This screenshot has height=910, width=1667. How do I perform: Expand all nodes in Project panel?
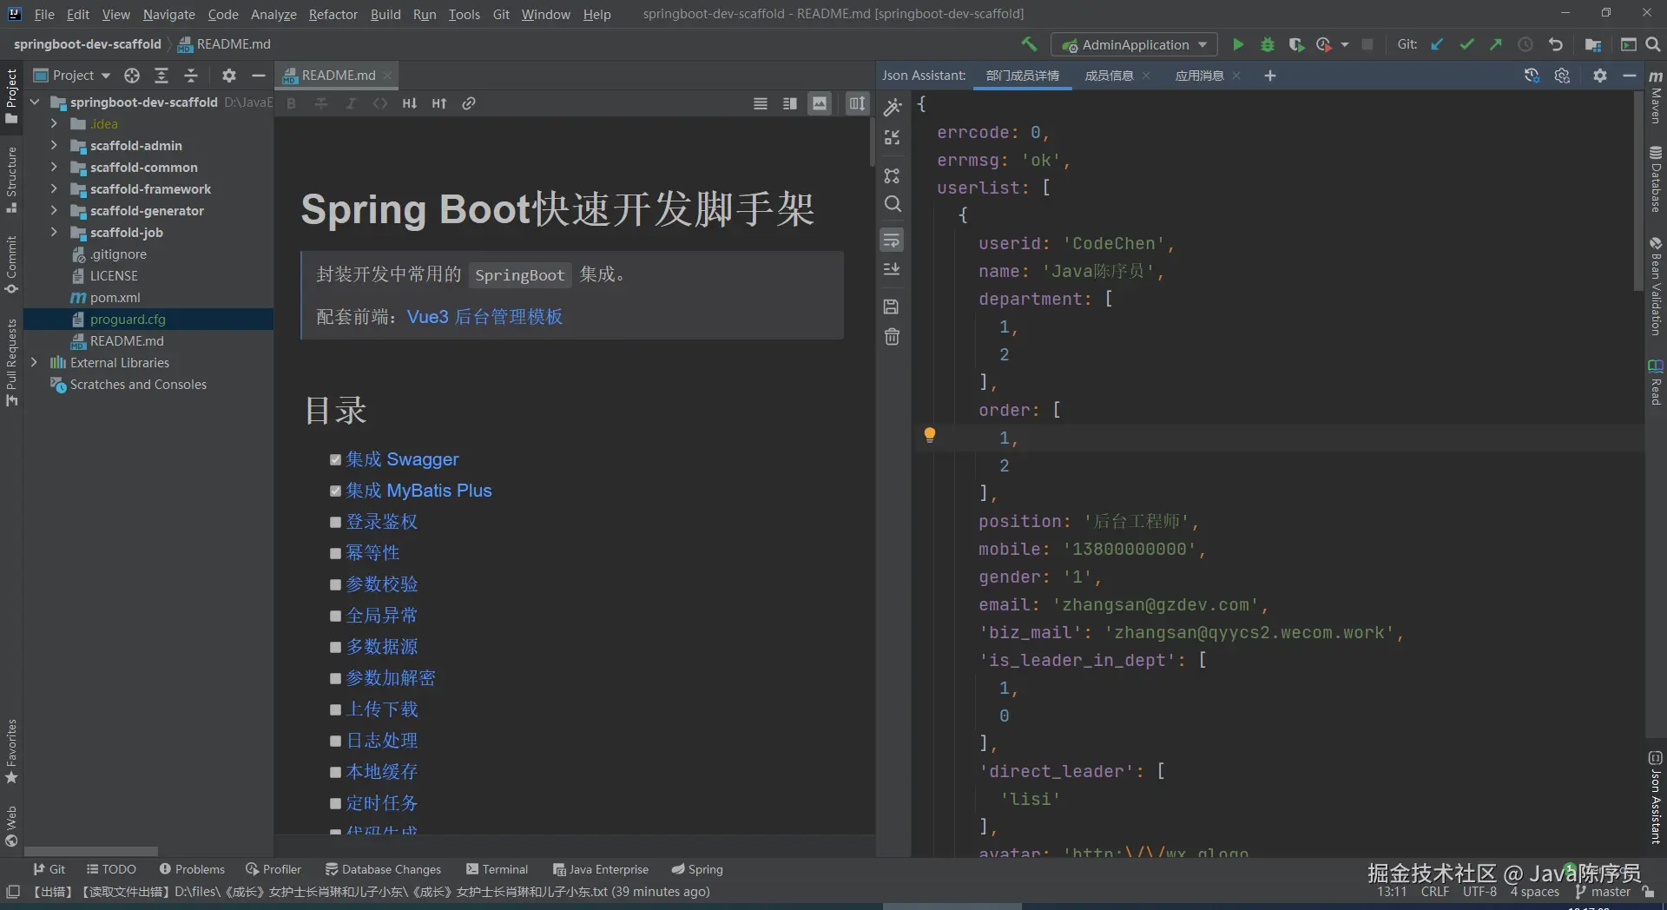(x=161, y=76)
